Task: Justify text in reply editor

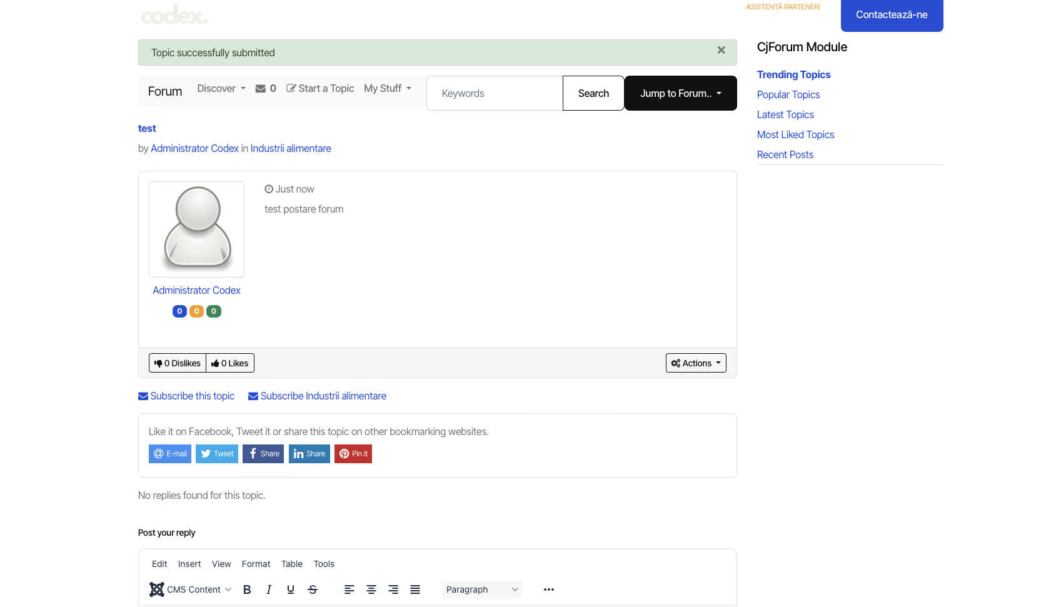Action: (415, 589)
